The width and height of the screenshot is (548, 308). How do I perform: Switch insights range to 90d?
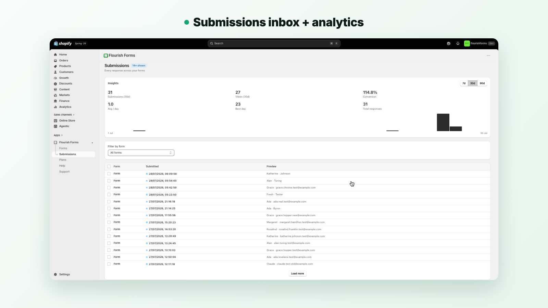[482, 83]
